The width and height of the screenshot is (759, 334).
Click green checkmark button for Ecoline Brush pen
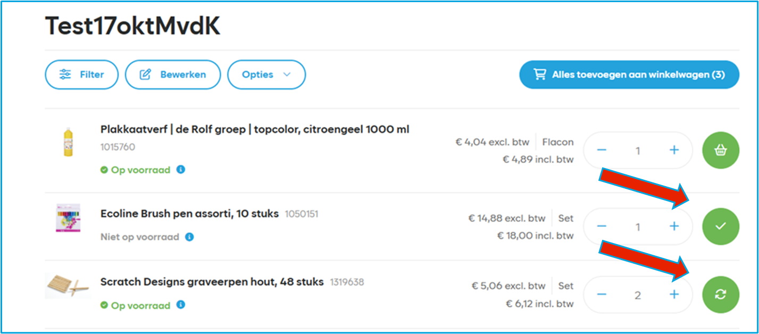[721, 226]
